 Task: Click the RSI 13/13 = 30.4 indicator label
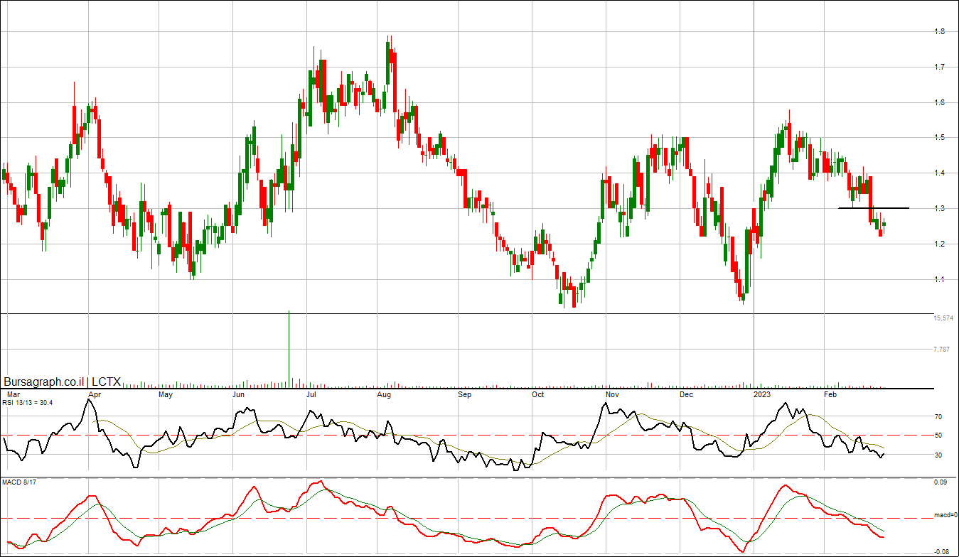click(27, 403)
